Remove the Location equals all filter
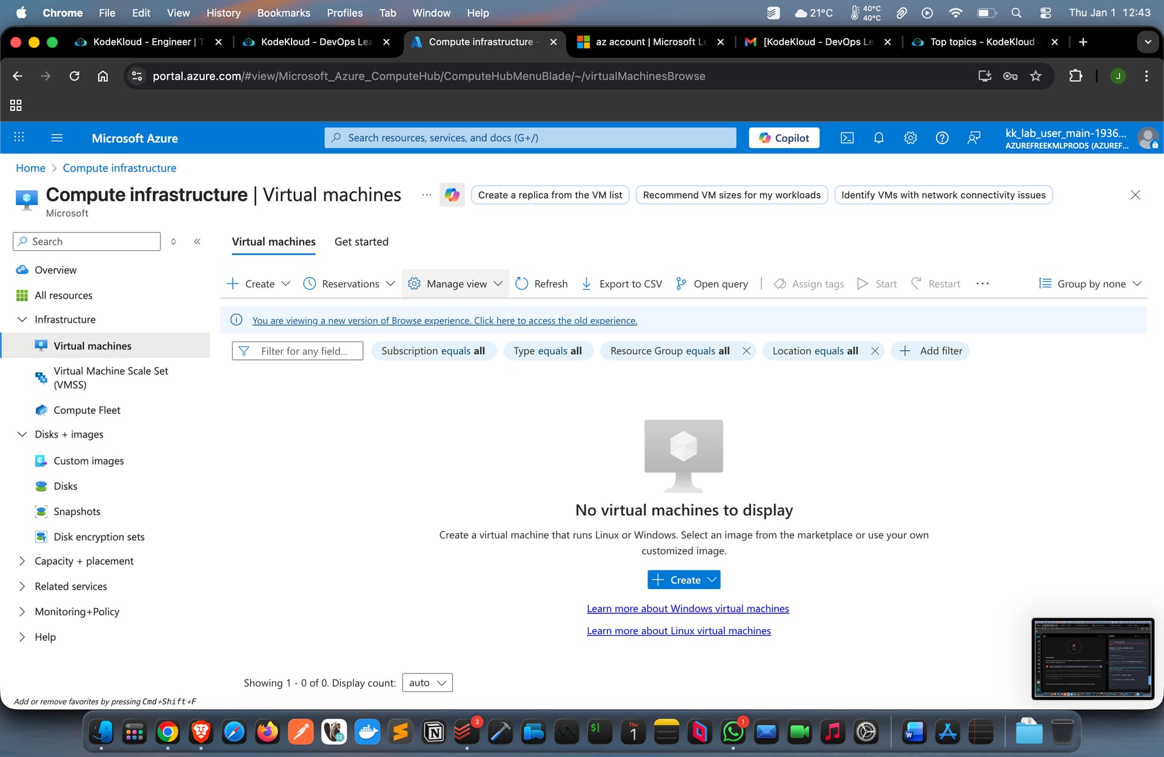This screenshot has width=1164, height=757. (x=875, y=351)
